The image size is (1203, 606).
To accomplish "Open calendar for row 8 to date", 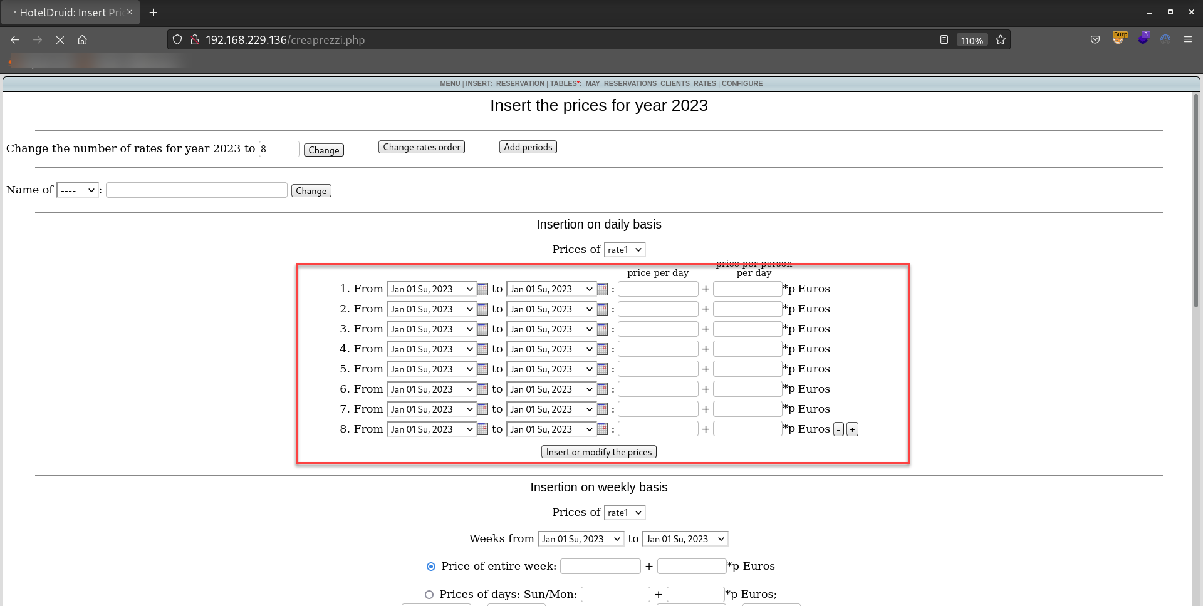I will pos(602,429).
